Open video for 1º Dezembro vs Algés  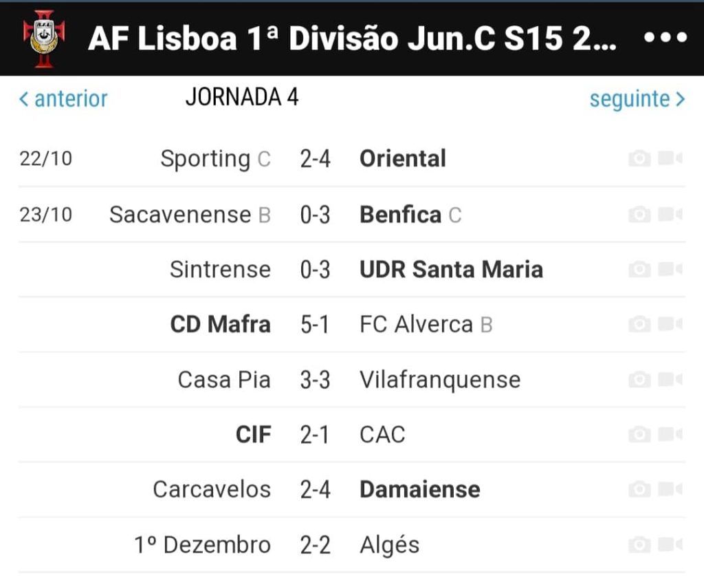[670, 545]
